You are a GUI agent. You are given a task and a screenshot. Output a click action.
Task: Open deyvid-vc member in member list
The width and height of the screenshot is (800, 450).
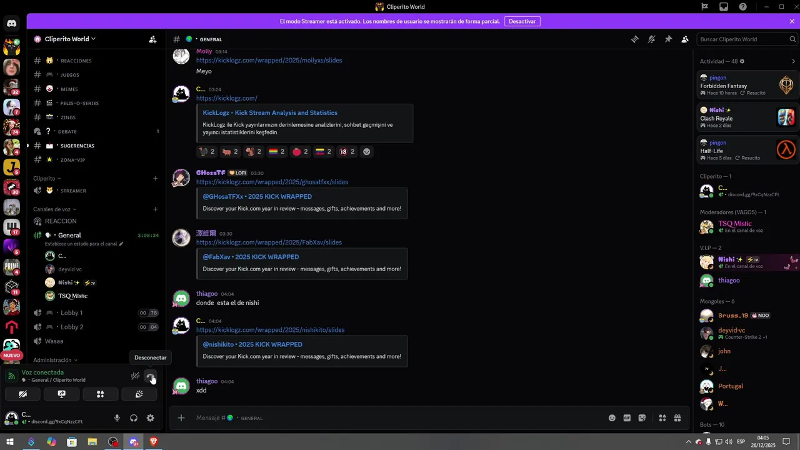747,333
